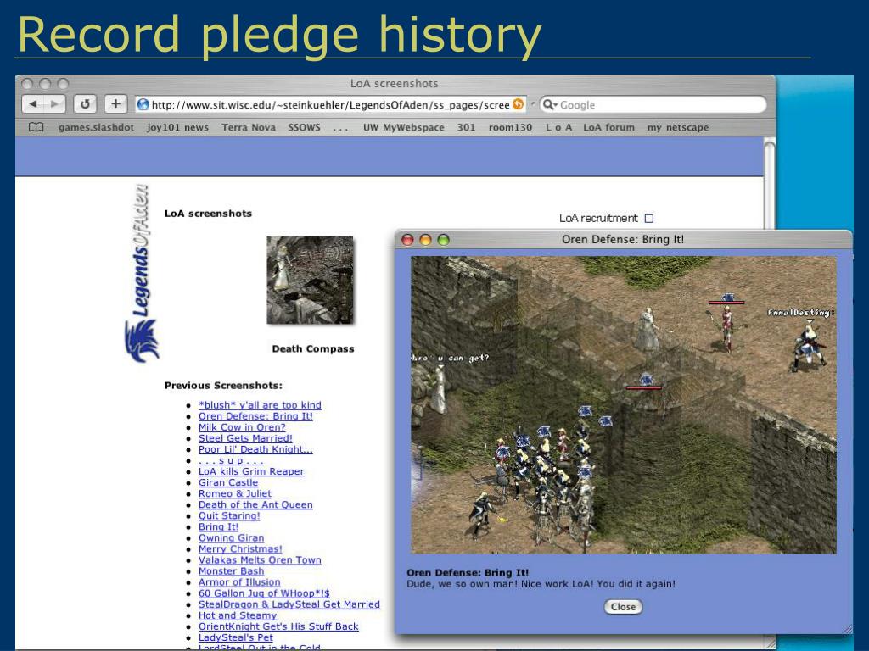The image size is (869, 651).
Task: Open the 'Milk Cow in Oren?' link
Action: tap(242, 427)
